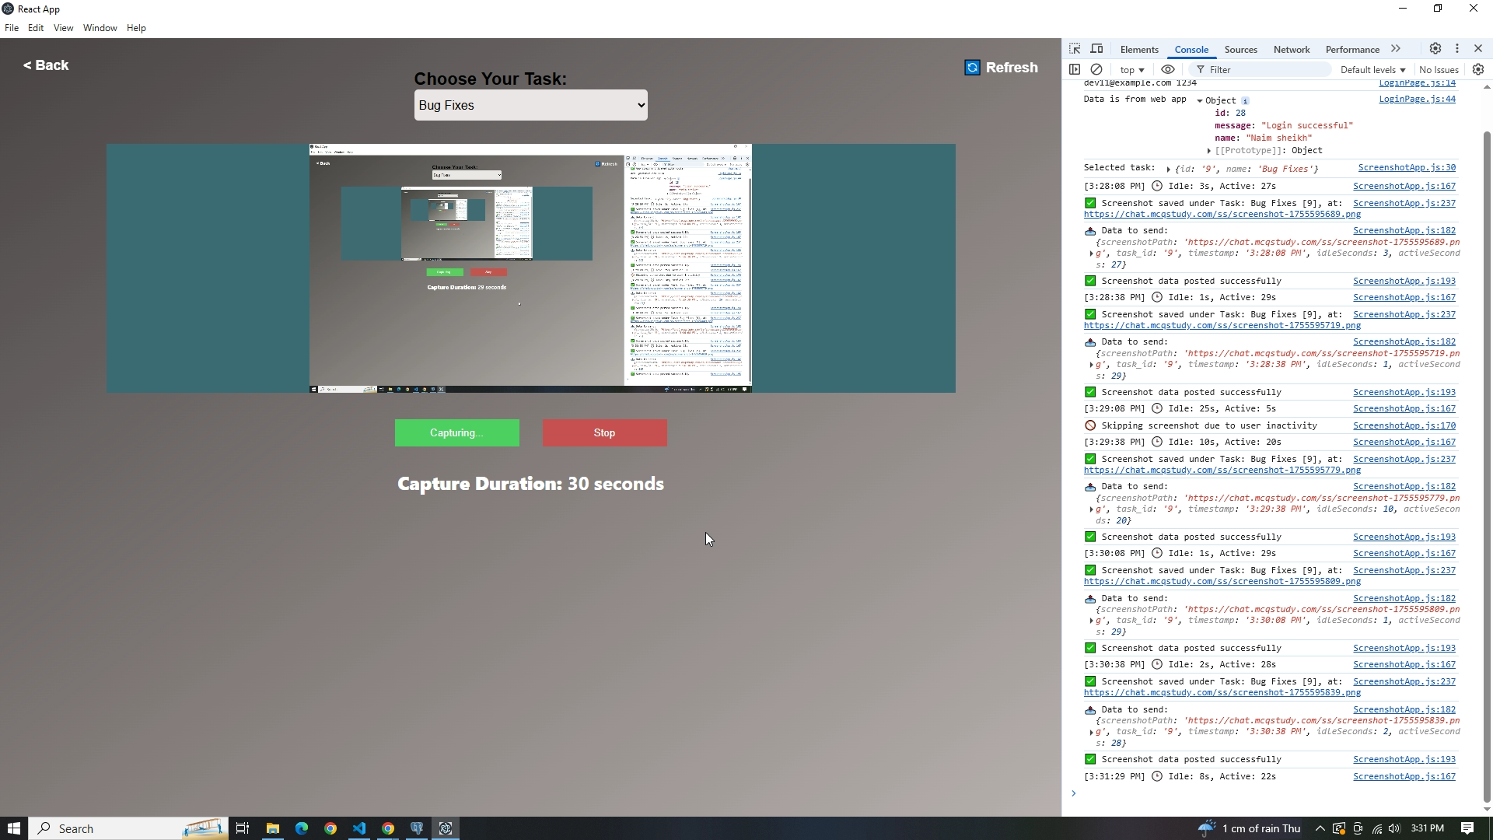Expand more DevTools tabs chevron
1493x840 pixels.
click(1396, 48)
